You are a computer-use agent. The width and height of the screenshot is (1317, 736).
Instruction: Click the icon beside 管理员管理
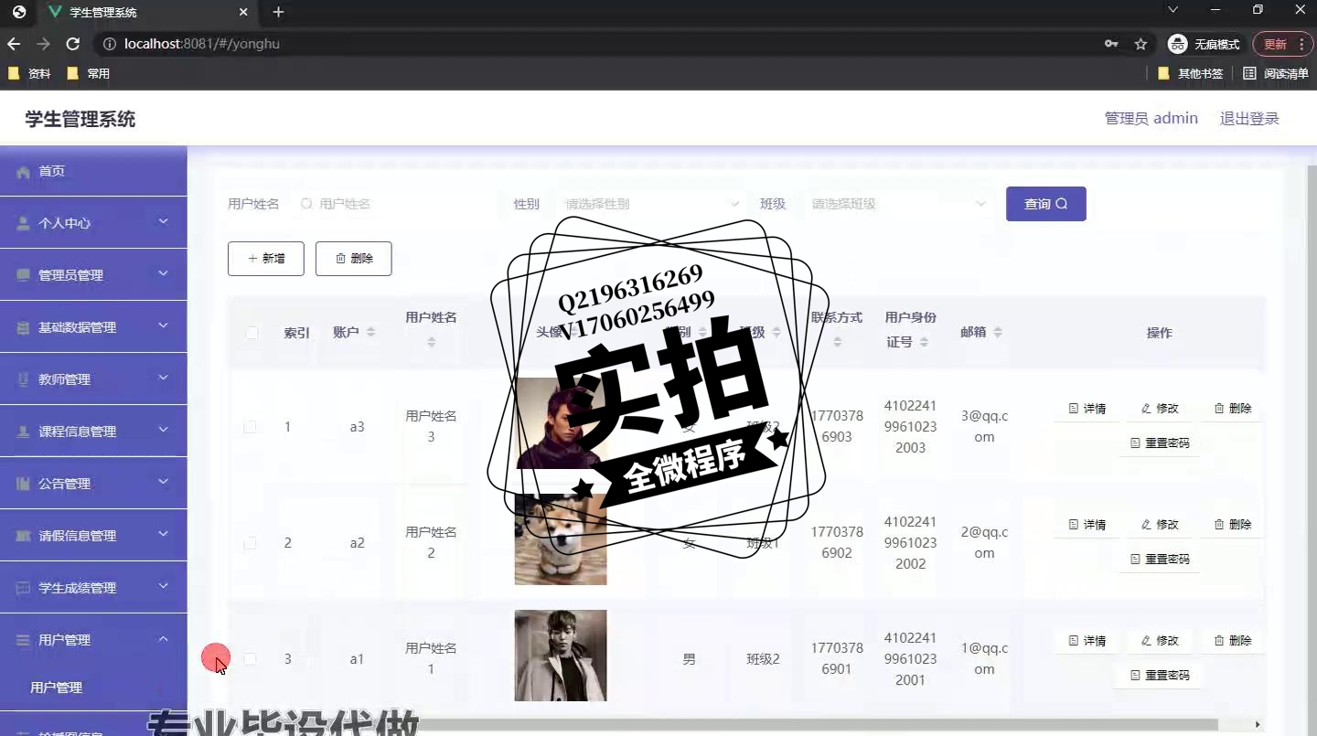pos(24,275)
